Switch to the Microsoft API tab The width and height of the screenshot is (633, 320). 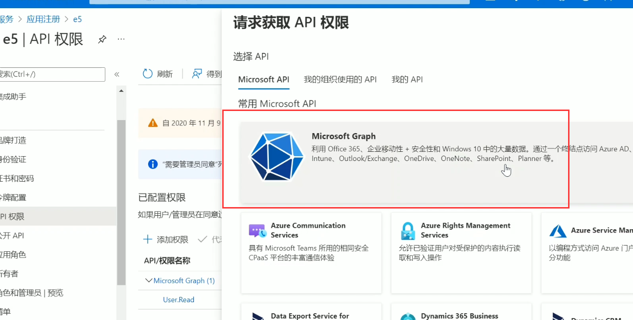[264, 79]
